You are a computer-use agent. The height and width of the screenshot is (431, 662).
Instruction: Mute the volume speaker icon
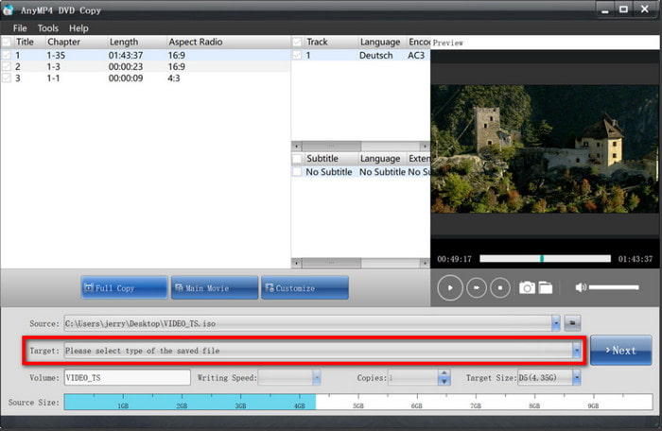coord(581,287)
